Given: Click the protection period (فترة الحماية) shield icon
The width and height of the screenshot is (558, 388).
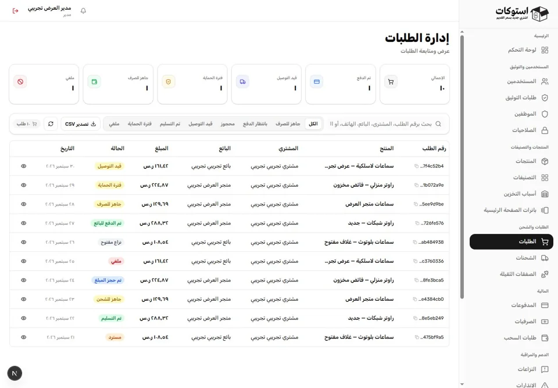Looking at the screenshot, I should (169, 81).
